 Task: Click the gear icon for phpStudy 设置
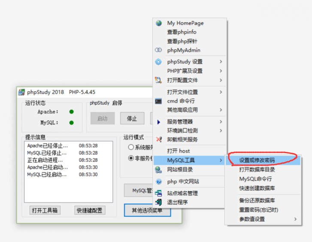coord(158,62)
